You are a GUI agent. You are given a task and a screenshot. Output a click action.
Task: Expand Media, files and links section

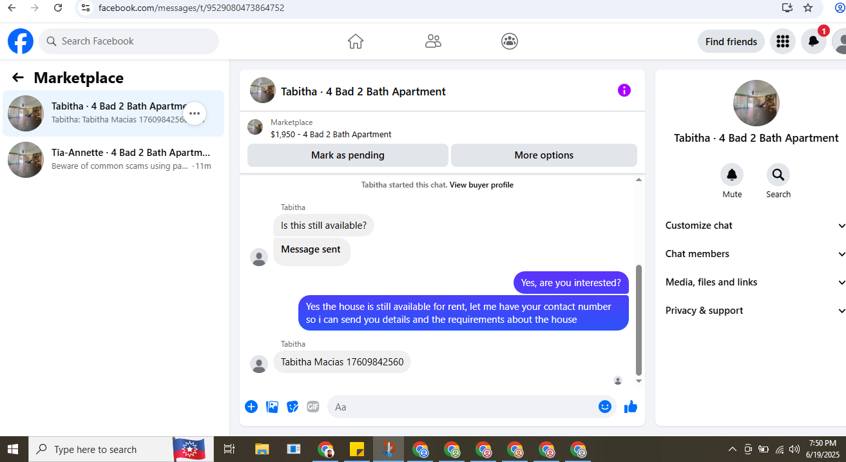tap(755, 282)
